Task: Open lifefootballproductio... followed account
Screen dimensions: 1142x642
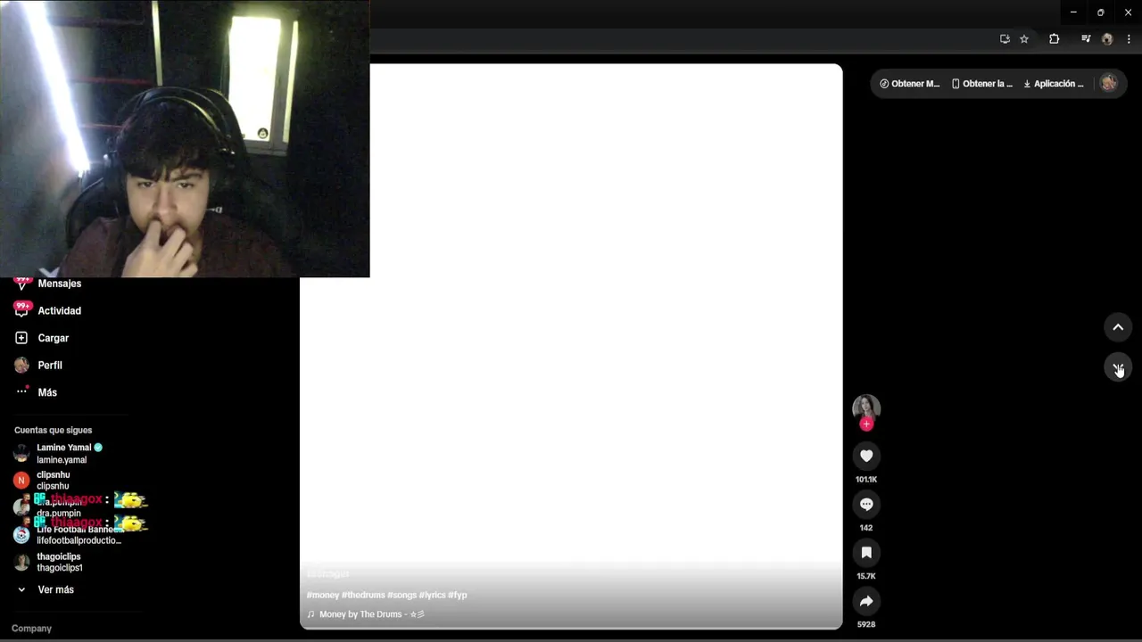Action: pyautogui.click(x=79, y=535)
